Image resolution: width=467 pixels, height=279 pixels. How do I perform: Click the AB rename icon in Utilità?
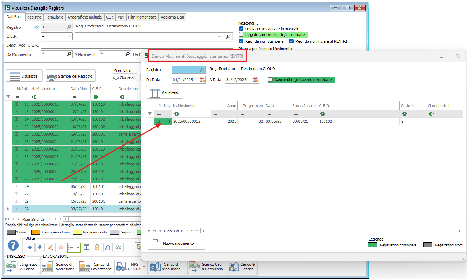108,247
